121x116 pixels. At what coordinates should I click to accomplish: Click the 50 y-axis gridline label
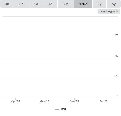[x=117, y=56]
